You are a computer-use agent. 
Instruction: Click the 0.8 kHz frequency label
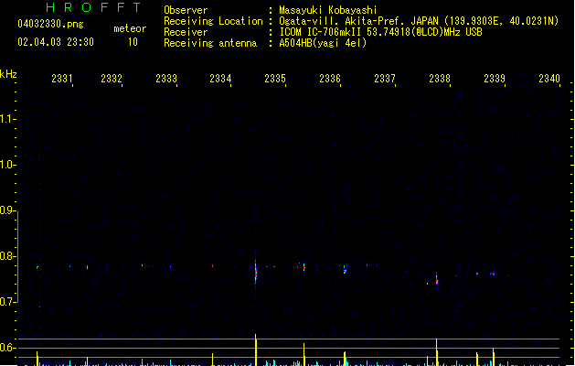coord(6,256)
